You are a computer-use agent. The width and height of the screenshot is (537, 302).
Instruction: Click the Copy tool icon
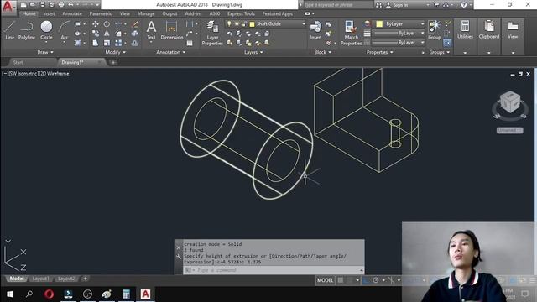pos(96,34)
